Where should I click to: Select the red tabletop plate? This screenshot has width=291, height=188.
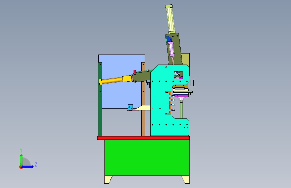point(143,138)
